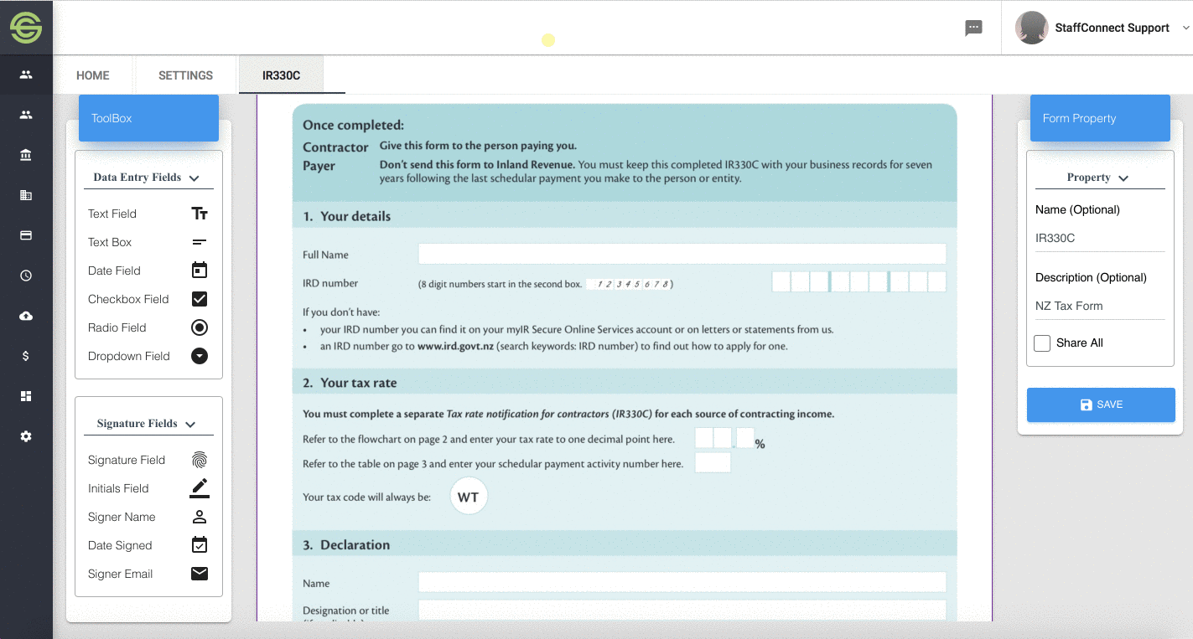The height and width of the screenshot is (639, 1193).
Task: Click the Text Field label
Action: click(x=112, y=214)
